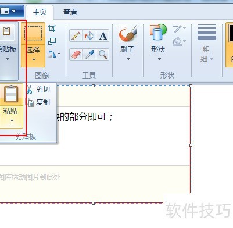Expand the 粘贴 paste options arrow

click(12, 120)
